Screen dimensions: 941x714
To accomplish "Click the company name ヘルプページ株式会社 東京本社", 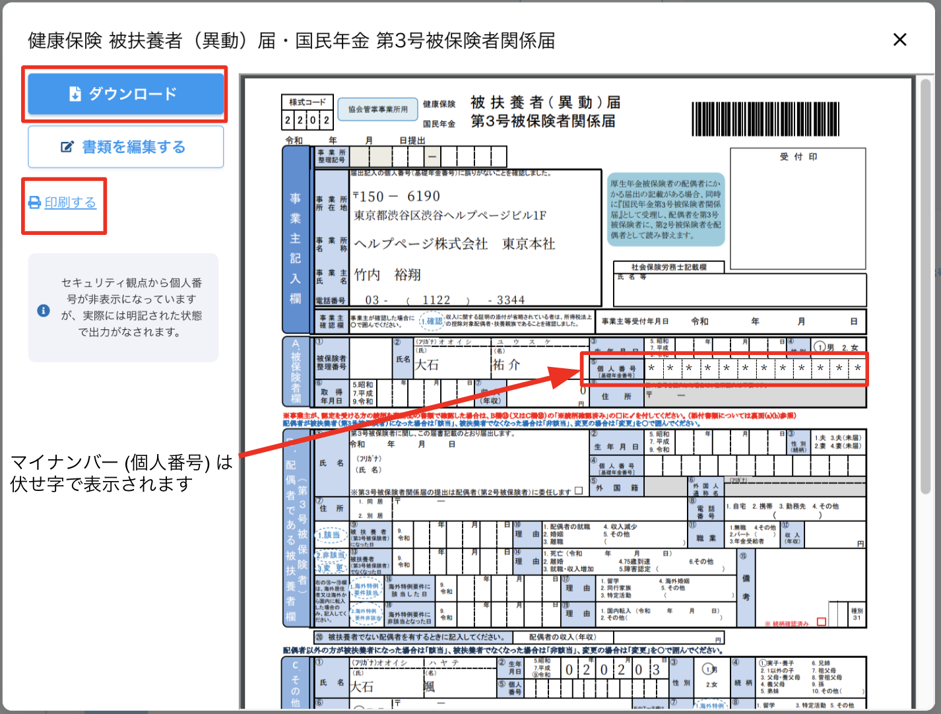I will (x=455, y=244).
